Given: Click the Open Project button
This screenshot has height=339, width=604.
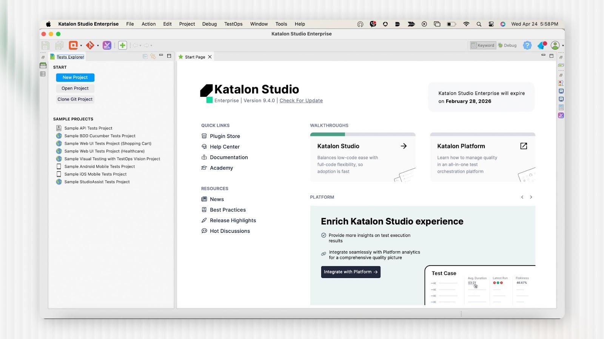Looking at the screenshot, I should point(75,89).
